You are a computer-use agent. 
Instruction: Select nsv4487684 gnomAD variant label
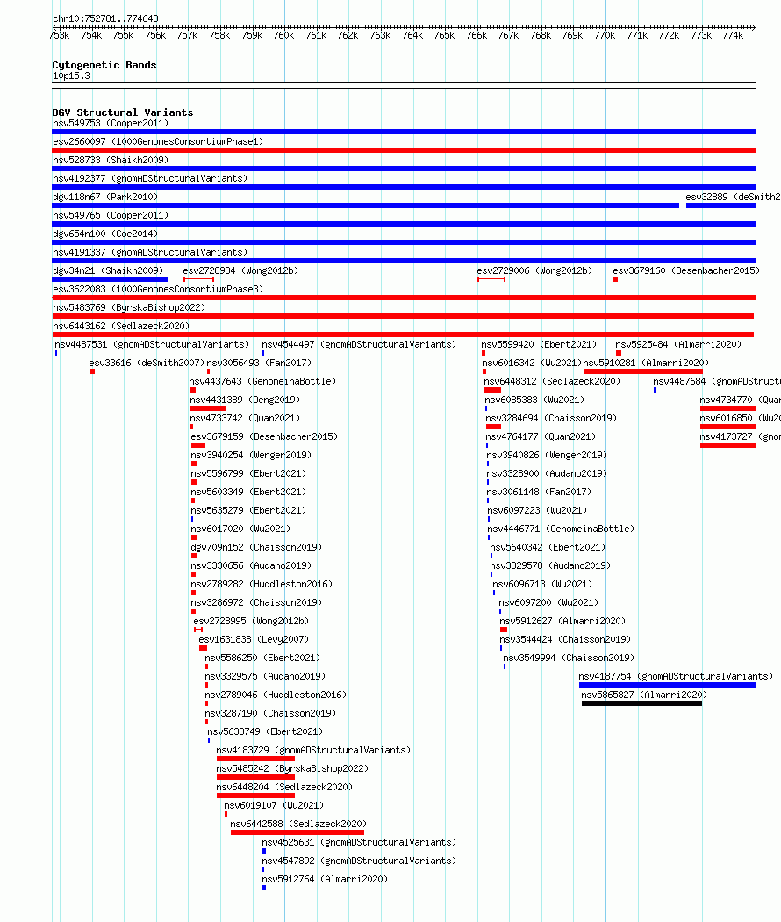coord(717,381)
